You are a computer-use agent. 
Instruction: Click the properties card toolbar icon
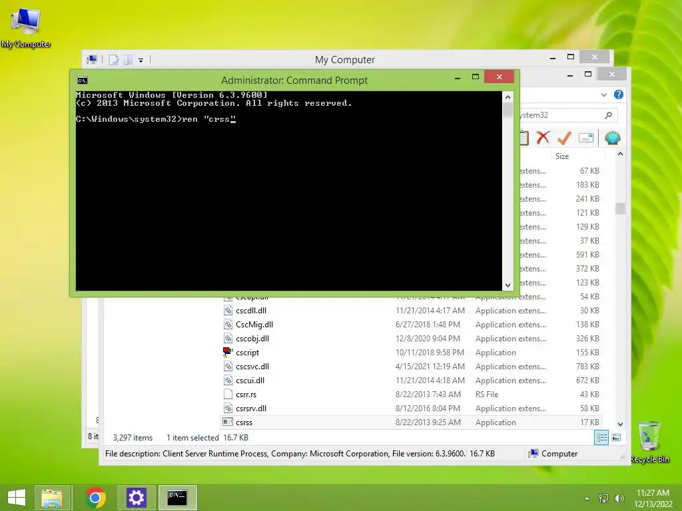[x=586, y=138]
